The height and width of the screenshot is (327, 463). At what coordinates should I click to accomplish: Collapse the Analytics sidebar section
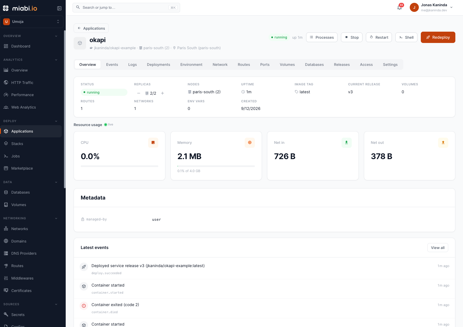click(x=56, y=60)
